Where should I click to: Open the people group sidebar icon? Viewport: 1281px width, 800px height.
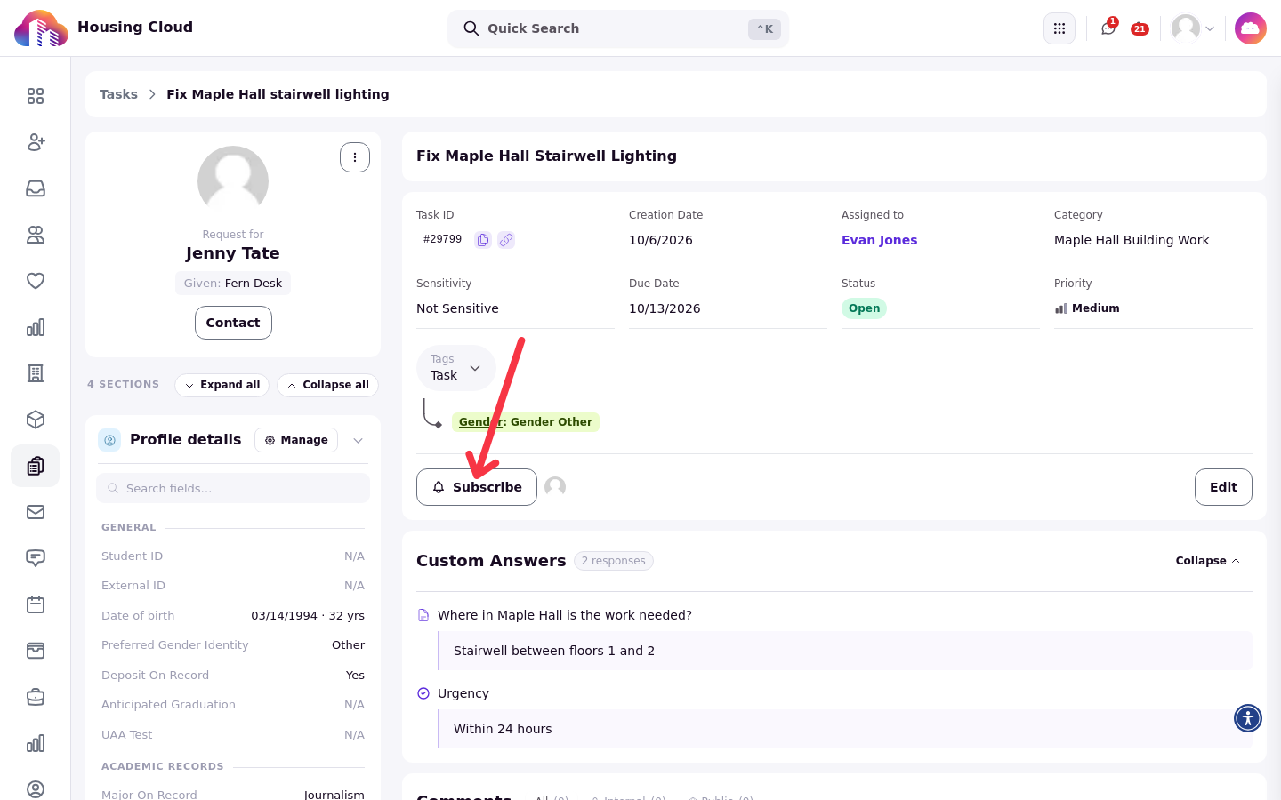click(x=36, y=235)
